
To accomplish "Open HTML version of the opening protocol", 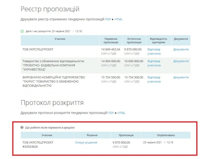I will 121,113.
